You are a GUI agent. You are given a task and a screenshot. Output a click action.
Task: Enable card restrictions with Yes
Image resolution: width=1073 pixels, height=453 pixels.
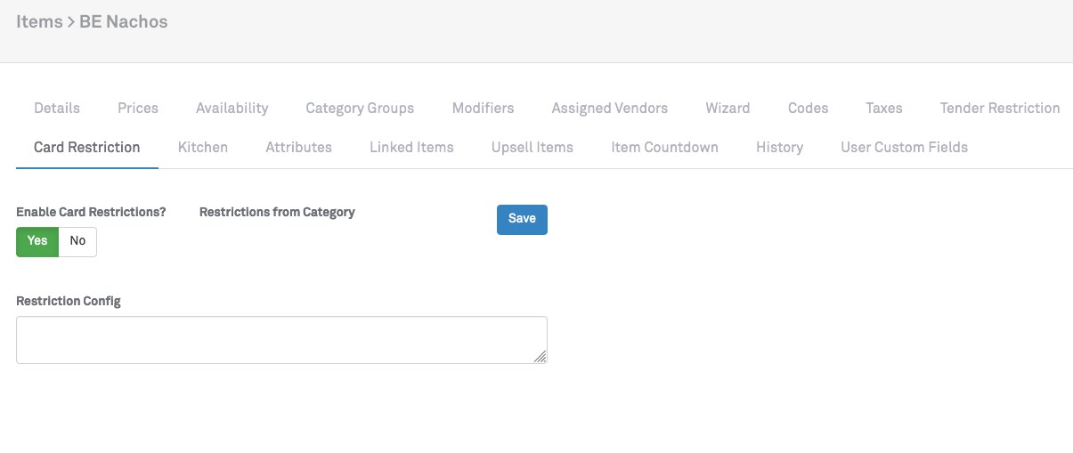click(x=37, y=241)
